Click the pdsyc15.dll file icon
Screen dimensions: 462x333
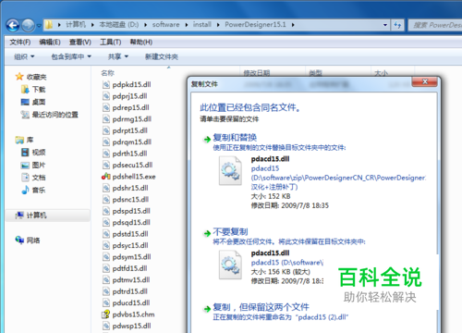(106, 245)
